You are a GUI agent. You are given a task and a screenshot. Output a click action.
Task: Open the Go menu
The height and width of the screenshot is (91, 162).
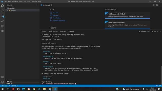pyautogui.click(x=25, y=2)
